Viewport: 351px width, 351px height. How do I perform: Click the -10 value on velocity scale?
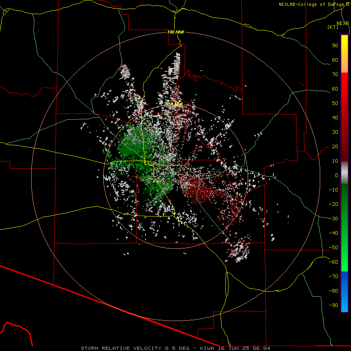point(333,190)
